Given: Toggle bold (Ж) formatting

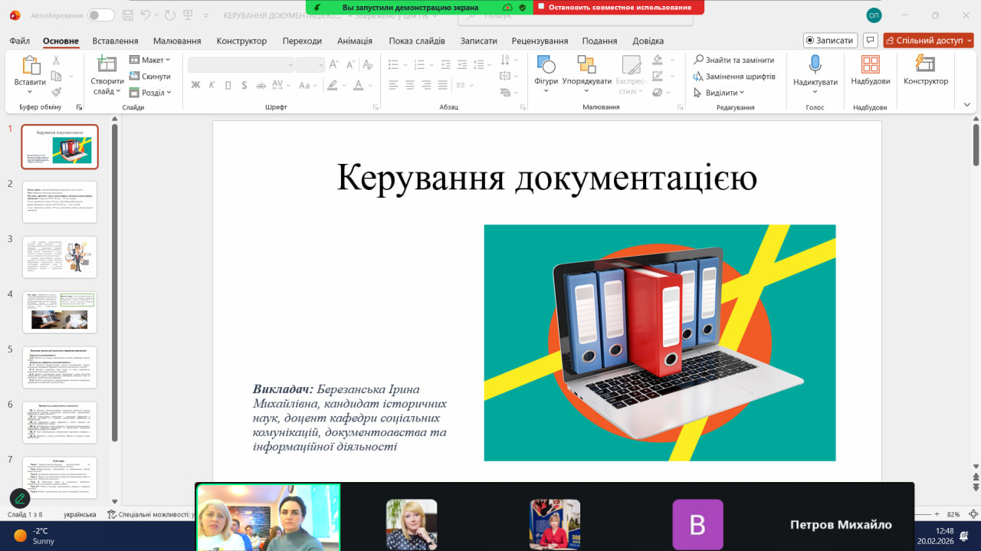Looking at the screenshot, I should (195, 85).
